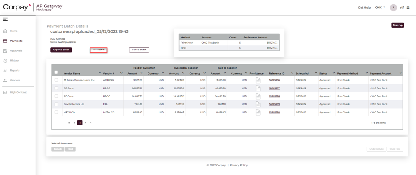416x175 pixels.
Task: Jump to last page in pagination
Action: [90, 123]
